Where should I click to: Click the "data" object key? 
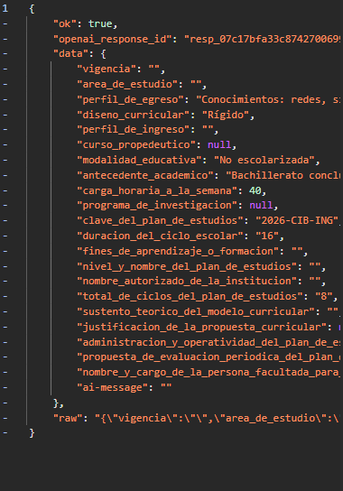point(70,54)
